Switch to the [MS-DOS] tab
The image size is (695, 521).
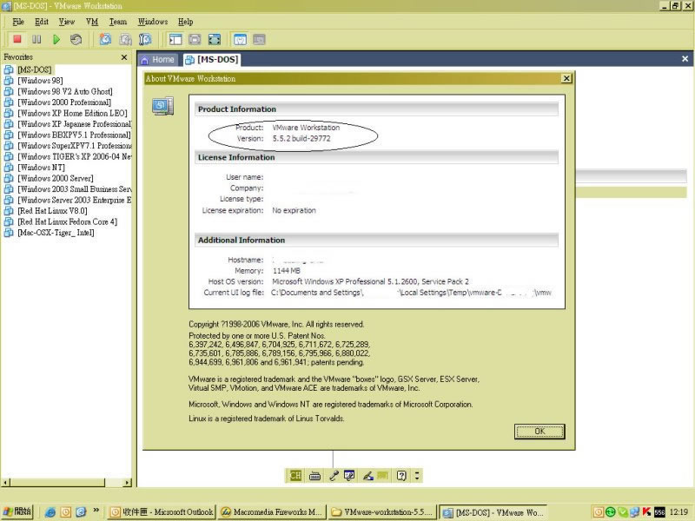[212, 59]
